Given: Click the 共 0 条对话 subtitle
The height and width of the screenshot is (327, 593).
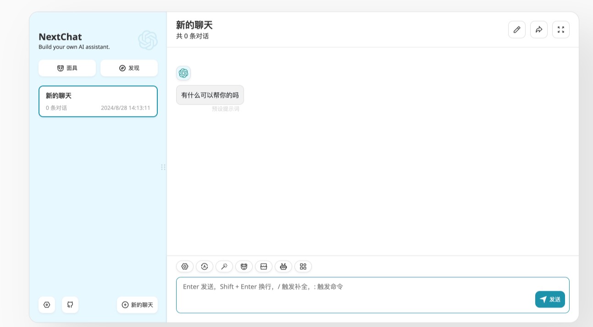Looking at the screenshot, I should point(193,36).
